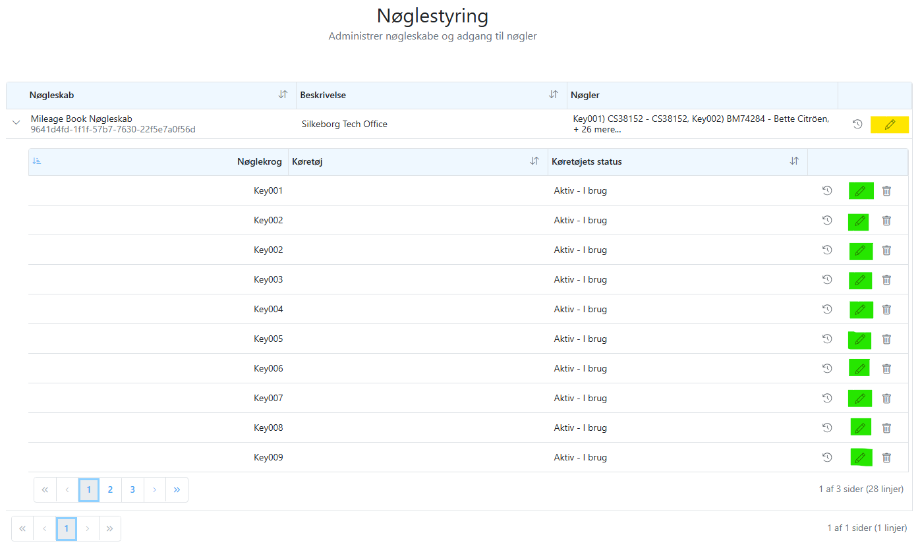Jump to first page of keys list
The height and width of the screenshot is (554, 920).
click(x=45, y=489)
